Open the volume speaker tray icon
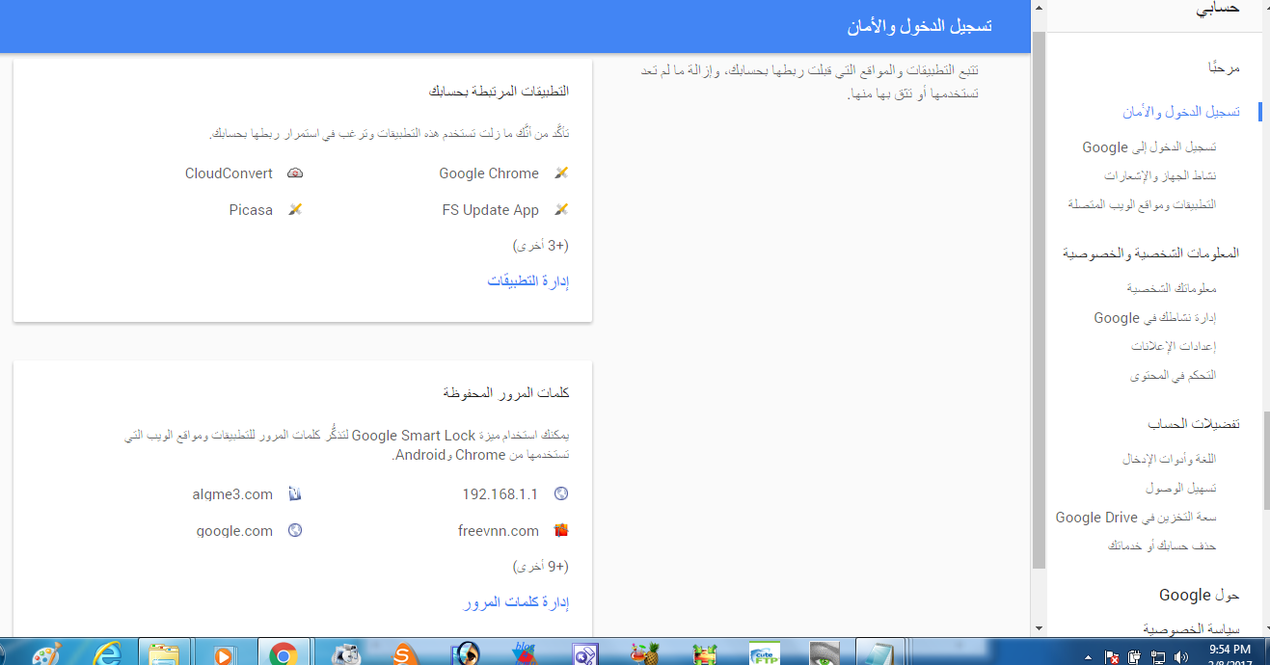This screenshot has height=665, width=1270. [x=1179, y=658]
